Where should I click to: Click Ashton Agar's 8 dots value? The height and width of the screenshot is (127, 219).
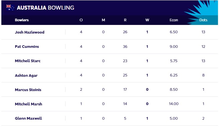tap(203, 75)
